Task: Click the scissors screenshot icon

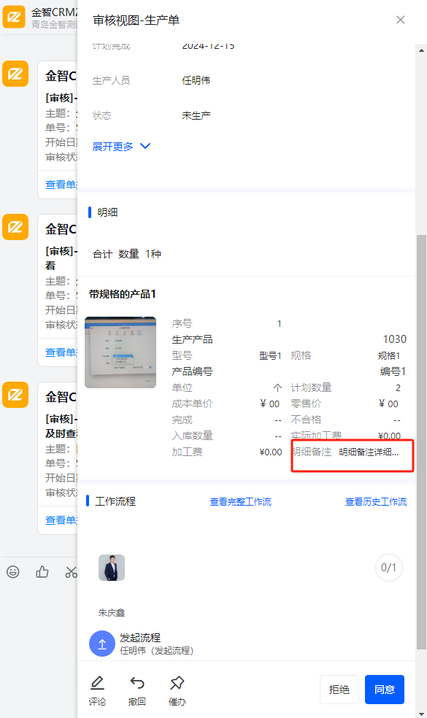Action: pos(71,571)
